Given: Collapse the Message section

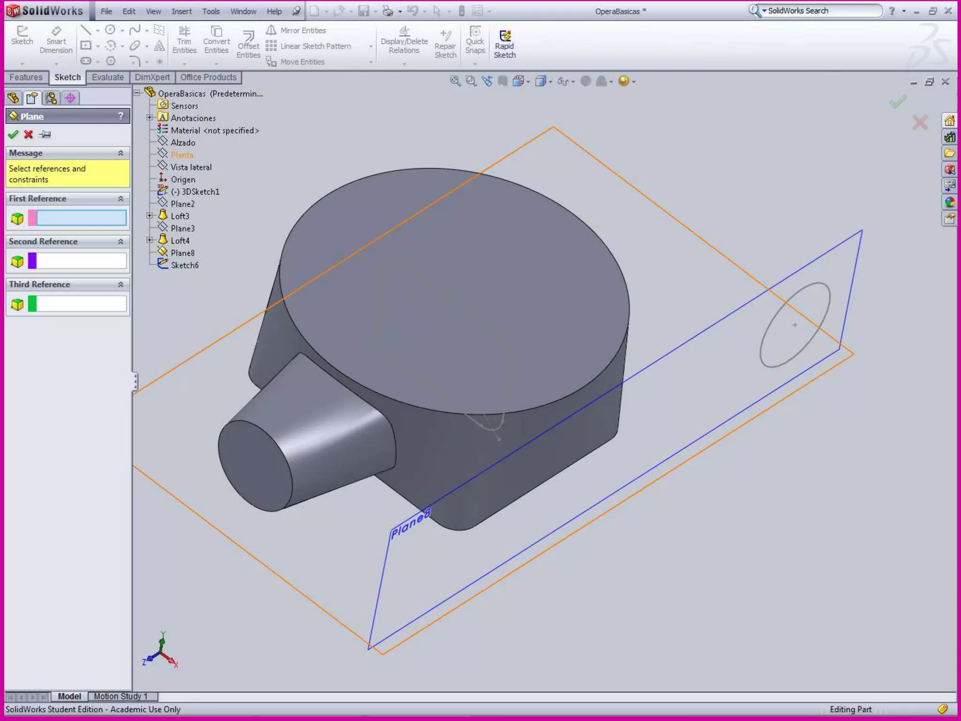Looking at the screenshot, I should tap(121, 153).
